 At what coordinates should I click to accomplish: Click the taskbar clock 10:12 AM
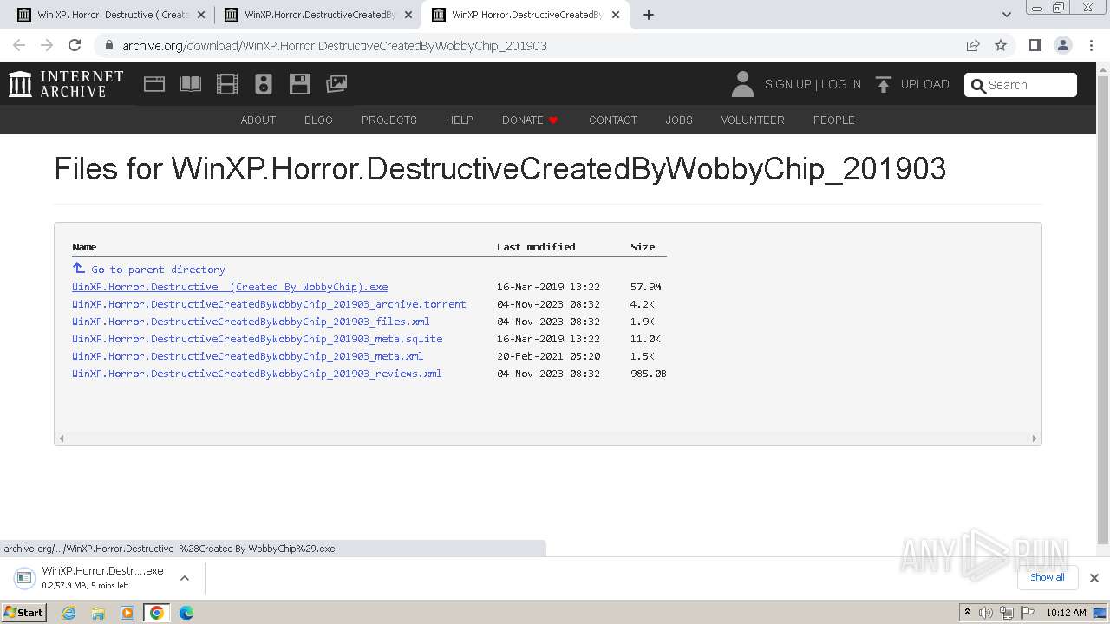1066,613
